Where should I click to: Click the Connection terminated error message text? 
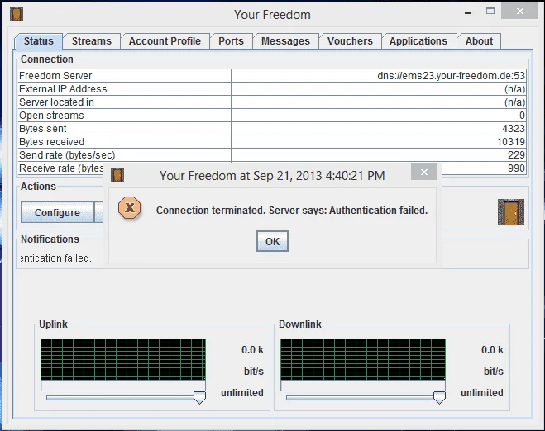pos(292,211)
